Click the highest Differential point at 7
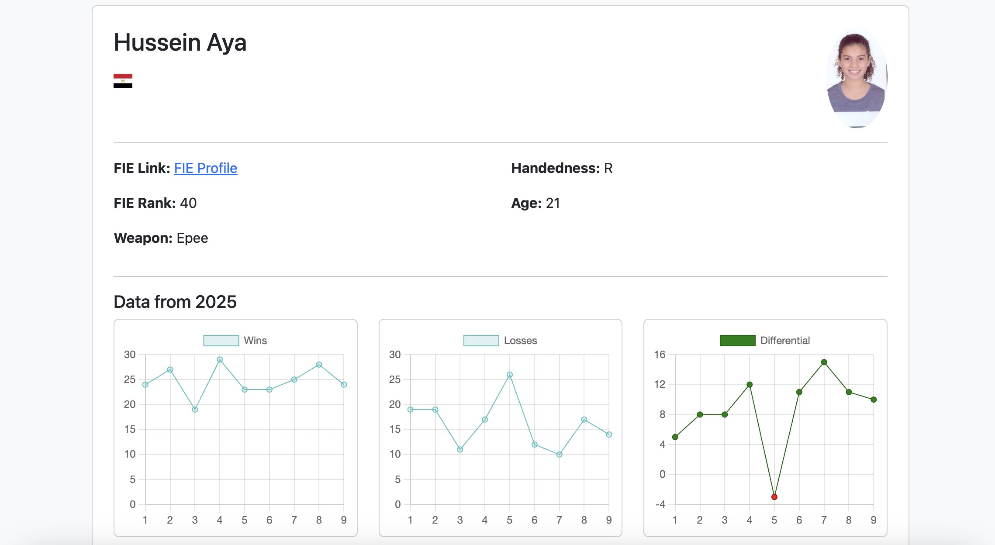This screenshot has width=995, height=545. [824, 362]
